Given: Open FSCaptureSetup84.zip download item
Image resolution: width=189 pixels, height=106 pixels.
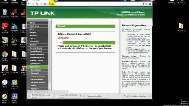Looking at the screenshot, I should pyautogui.click(x=94, y=96).
